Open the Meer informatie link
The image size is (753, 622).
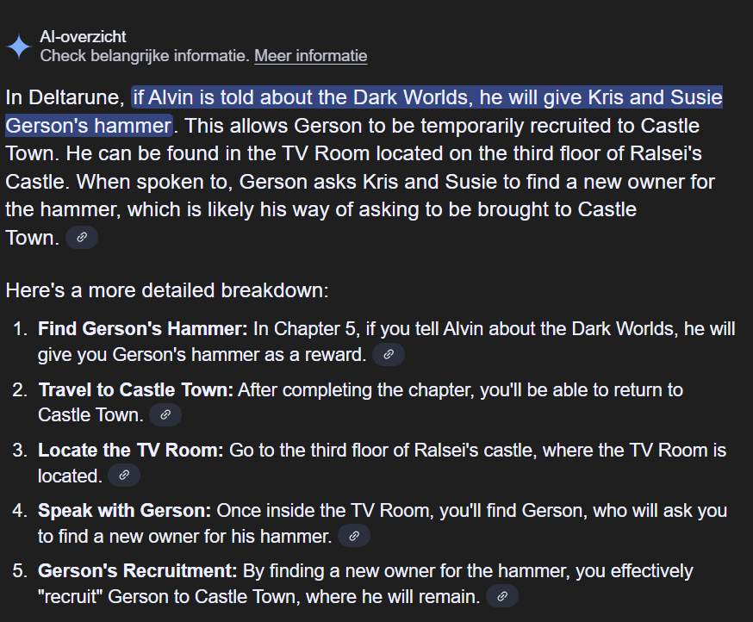311,56
